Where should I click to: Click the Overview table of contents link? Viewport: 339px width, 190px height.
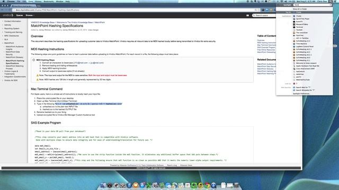[x=261, y=40]
